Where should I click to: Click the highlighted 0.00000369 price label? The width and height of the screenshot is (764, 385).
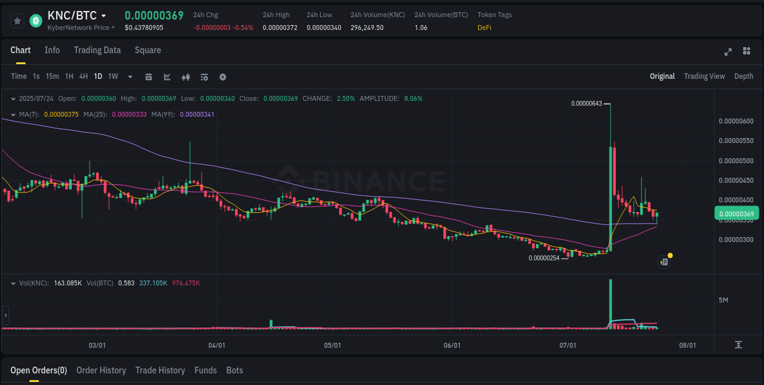tap(736, 213)
